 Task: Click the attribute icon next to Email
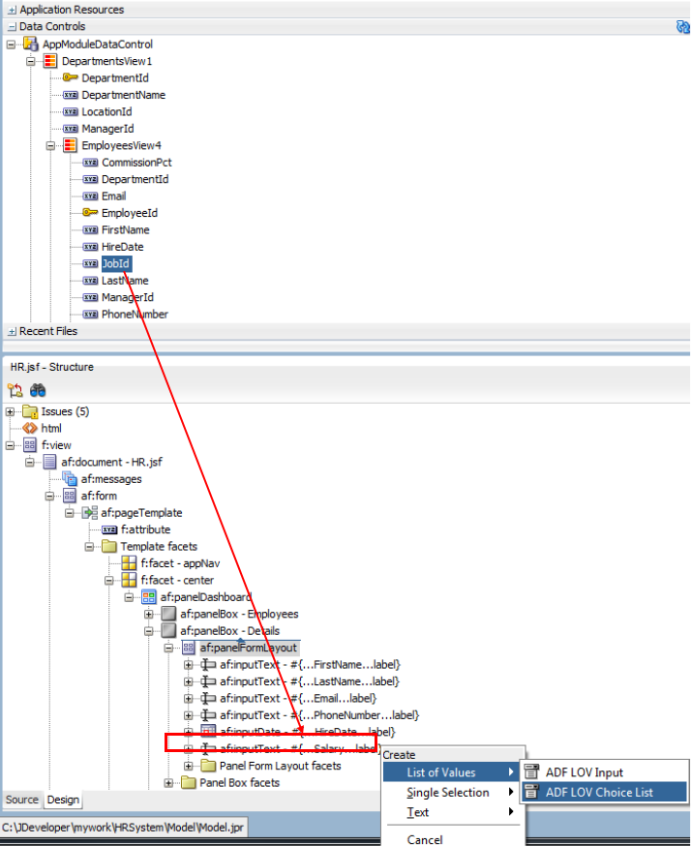pos(90,196)
